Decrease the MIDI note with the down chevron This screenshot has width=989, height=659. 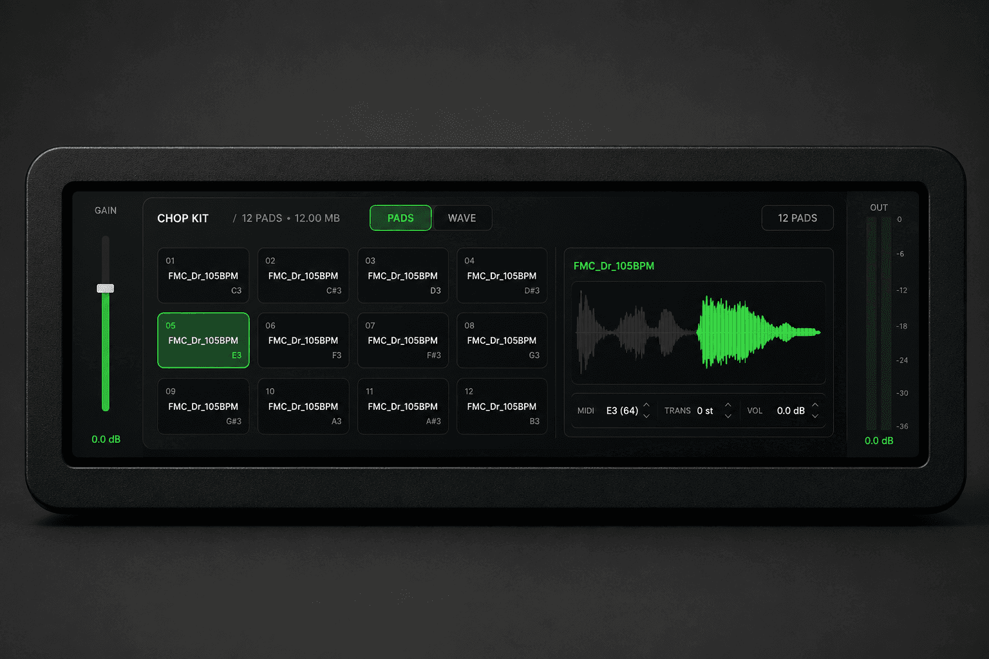tap(646, 416)
